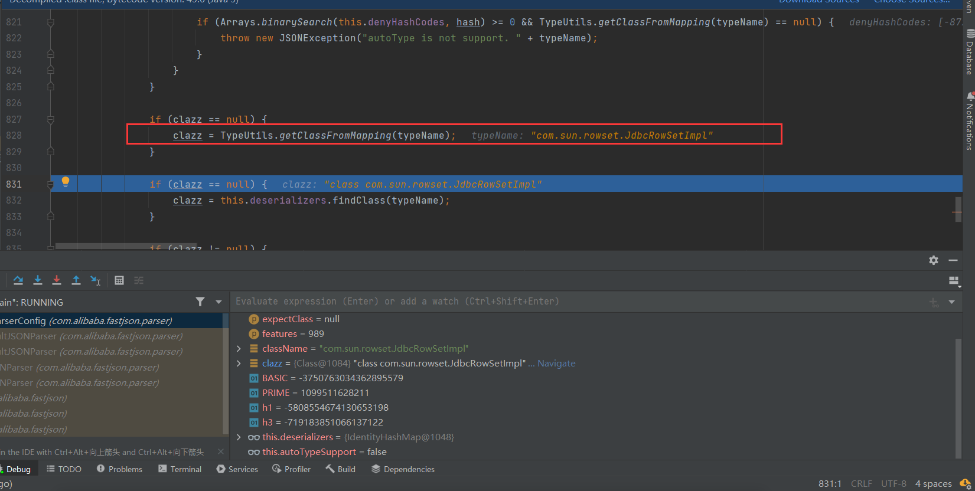This screenshot has width=975, height=491.
Task: Open the Terminal tool tab
Action: [180, 469]
